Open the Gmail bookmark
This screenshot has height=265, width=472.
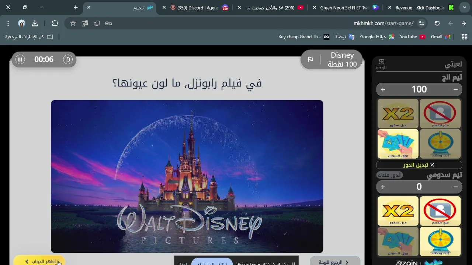[441, 37]
